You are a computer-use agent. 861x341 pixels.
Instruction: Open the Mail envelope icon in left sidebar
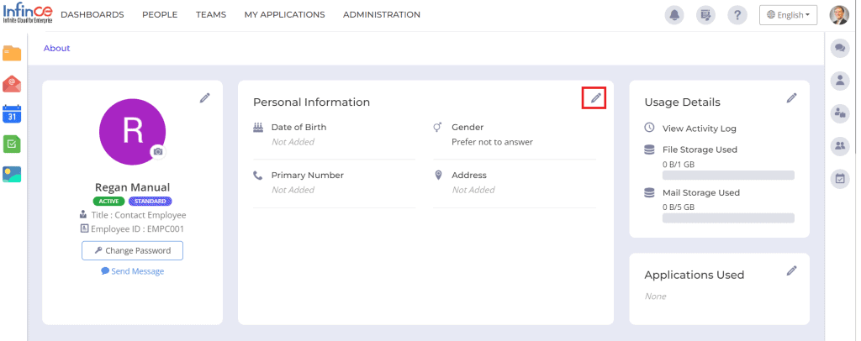coord(12,84)
